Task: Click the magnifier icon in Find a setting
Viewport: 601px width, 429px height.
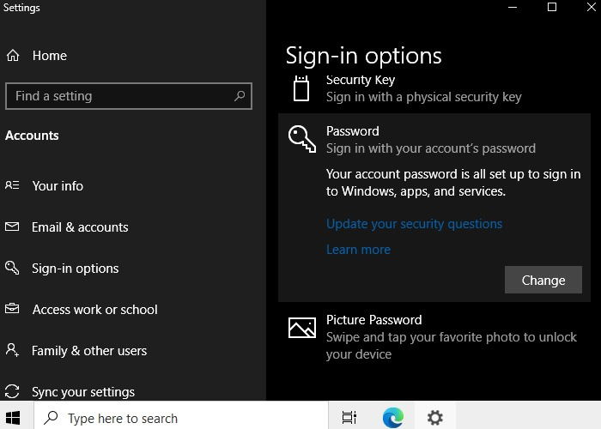Action: (240, 96)
